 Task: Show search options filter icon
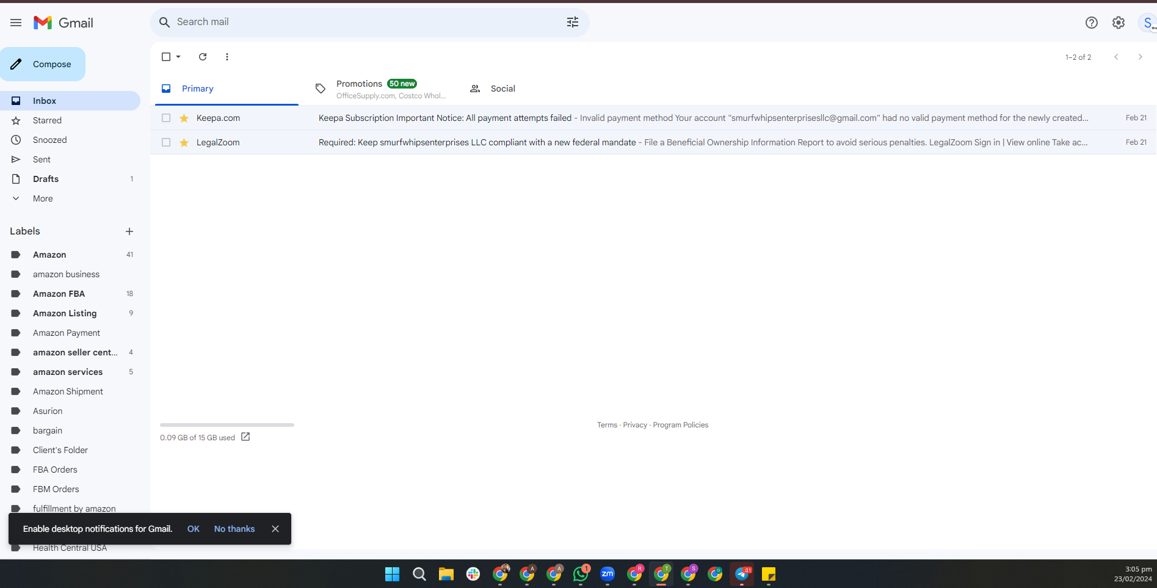pos(573,22)
